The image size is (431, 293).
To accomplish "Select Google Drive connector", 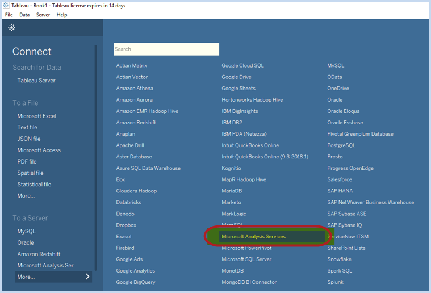I will [236, 77].
